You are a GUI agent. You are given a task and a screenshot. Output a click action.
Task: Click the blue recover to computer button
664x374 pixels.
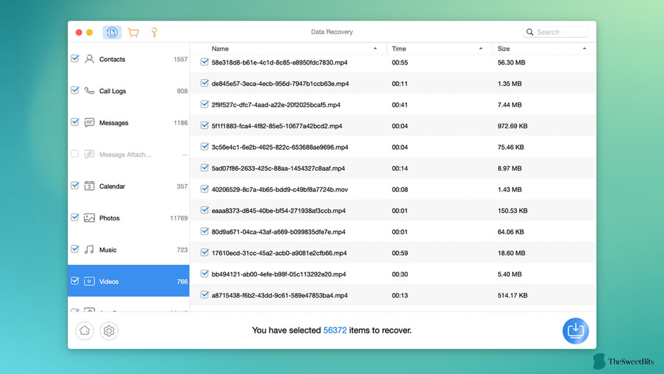click(x=576, y=331)
